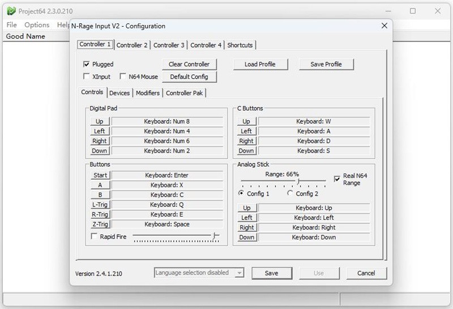Close the N-Rage Input configuration dialog
Image resolution: width=453 pixels, height=309 pixels.
click(x=384, y=26)
